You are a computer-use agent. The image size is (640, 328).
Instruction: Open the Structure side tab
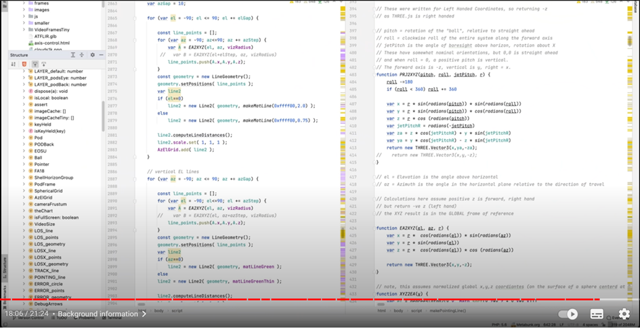[5, 268]
